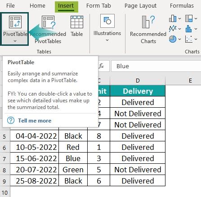Select cell with date 10-05-2022
This screenshot has width=201, height=197.
(35, 147)
